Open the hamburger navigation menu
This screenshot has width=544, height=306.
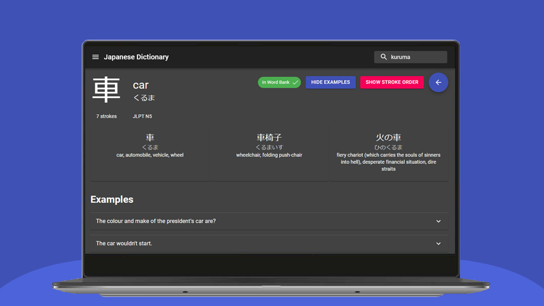[x=95, y=57]
